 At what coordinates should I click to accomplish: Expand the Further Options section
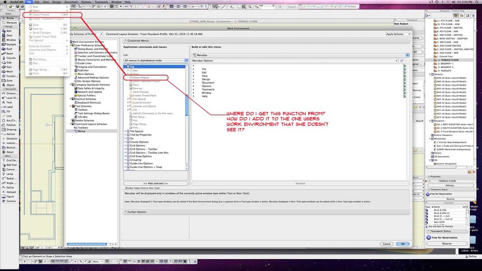point(126,212)
